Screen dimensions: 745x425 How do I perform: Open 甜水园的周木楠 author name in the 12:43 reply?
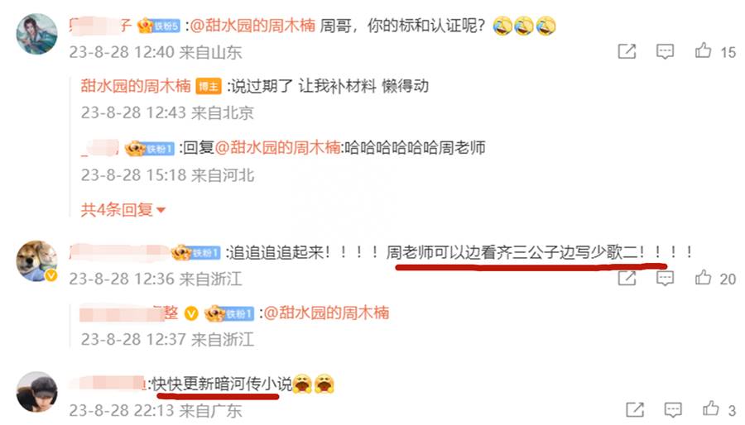click(x=136, y=86)
